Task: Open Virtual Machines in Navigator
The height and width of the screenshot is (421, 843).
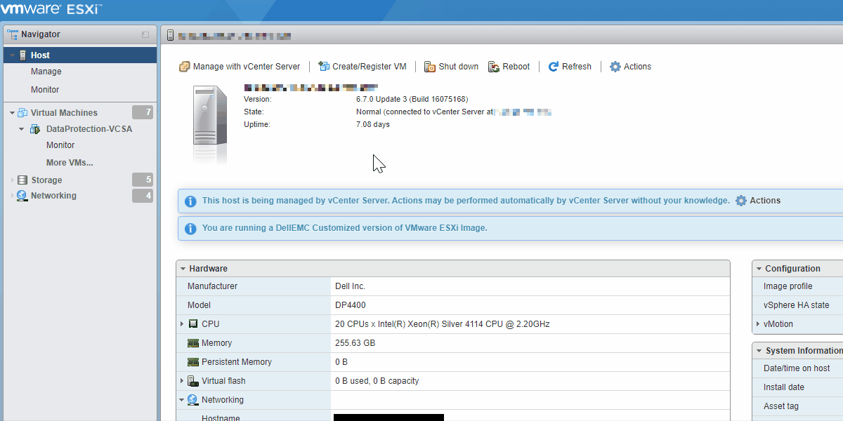Action: [64, 113]
